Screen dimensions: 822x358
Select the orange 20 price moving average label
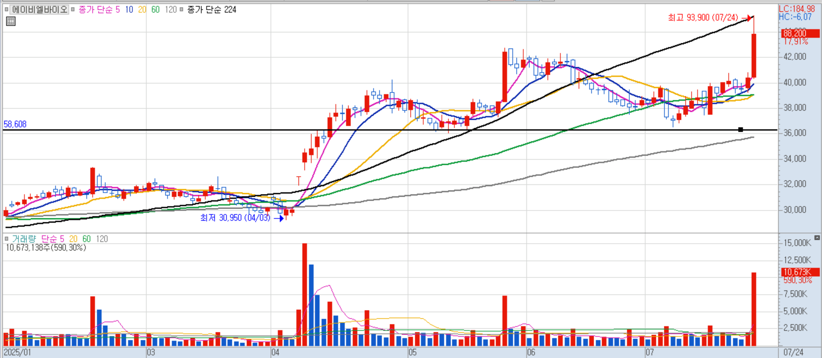point(142,9)
